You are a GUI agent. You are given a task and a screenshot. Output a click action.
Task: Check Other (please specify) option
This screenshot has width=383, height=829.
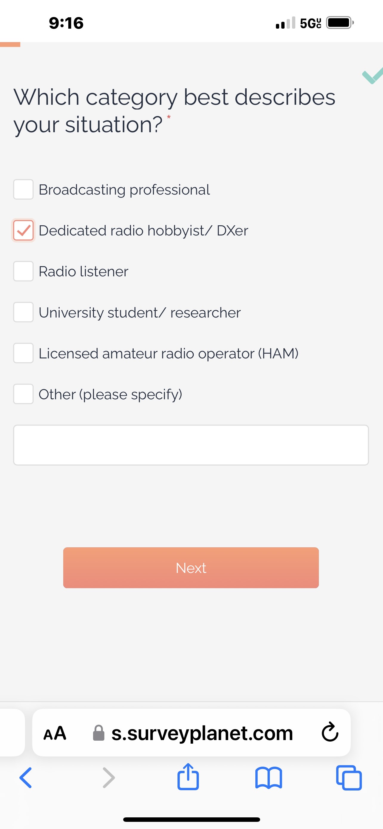(23, 394)
